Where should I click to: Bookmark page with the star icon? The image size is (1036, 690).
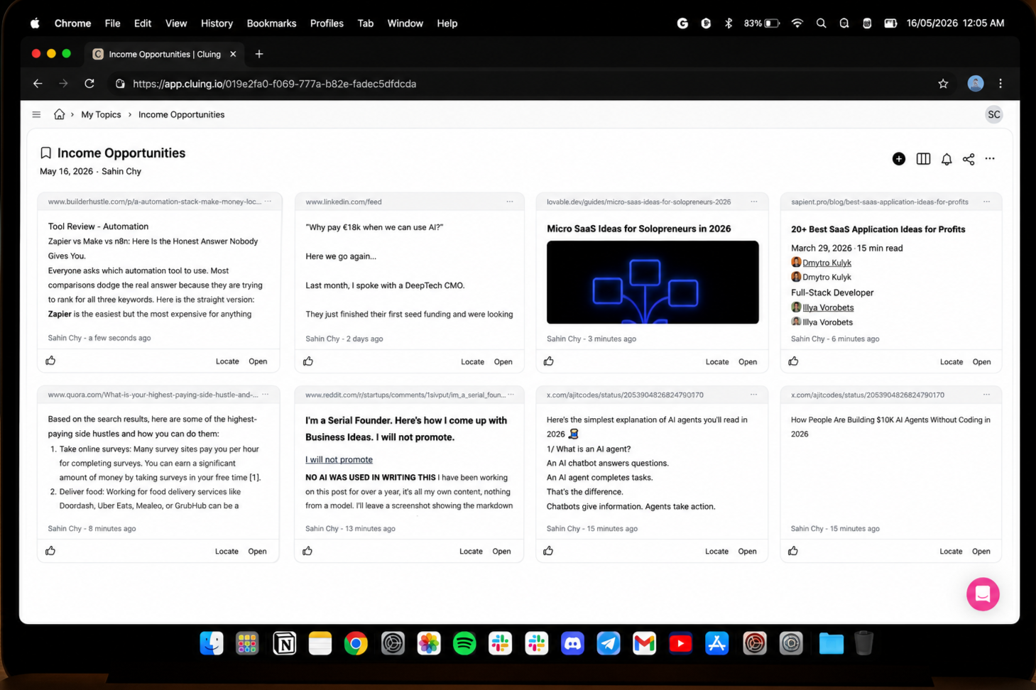pyautogui.click(x=943, y=84)
